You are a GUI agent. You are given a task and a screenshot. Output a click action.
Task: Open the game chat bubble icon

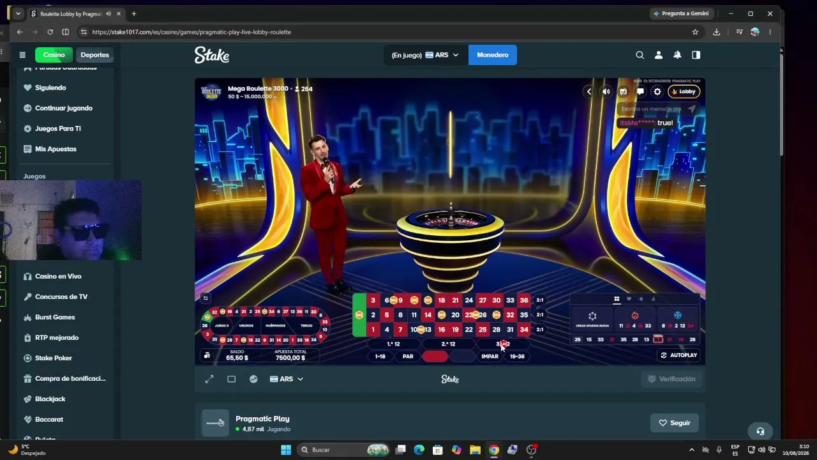tap(640, 91)
